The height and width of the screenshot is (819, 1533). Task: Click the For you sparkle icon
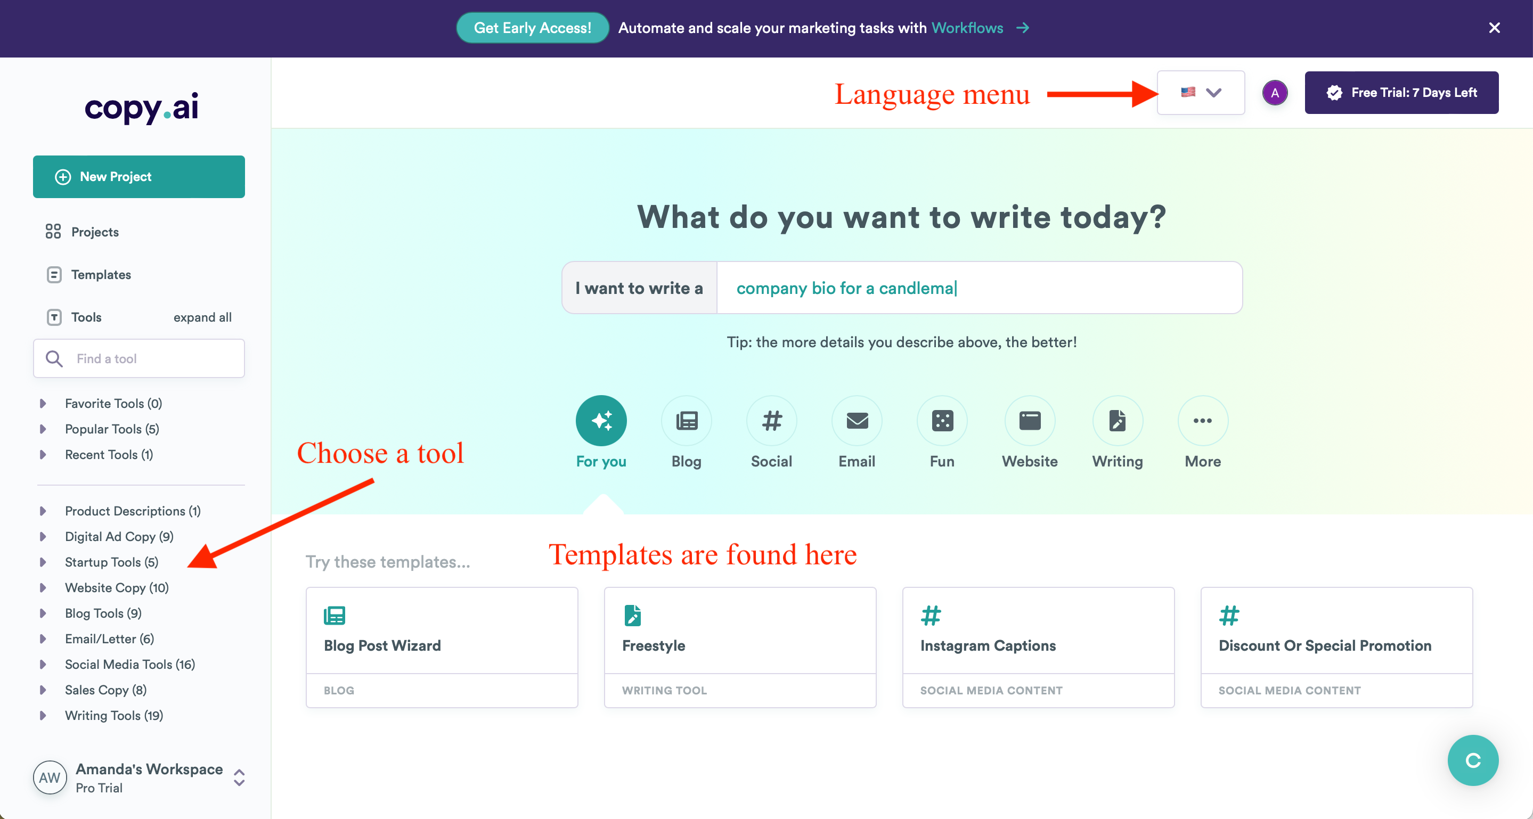coord(601,421)
